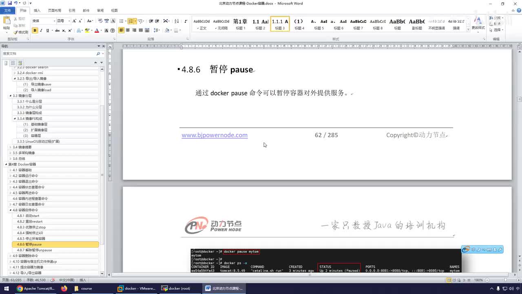
Task: Open the docker (root) taskbar window
Action: click(x=179, y=288)
